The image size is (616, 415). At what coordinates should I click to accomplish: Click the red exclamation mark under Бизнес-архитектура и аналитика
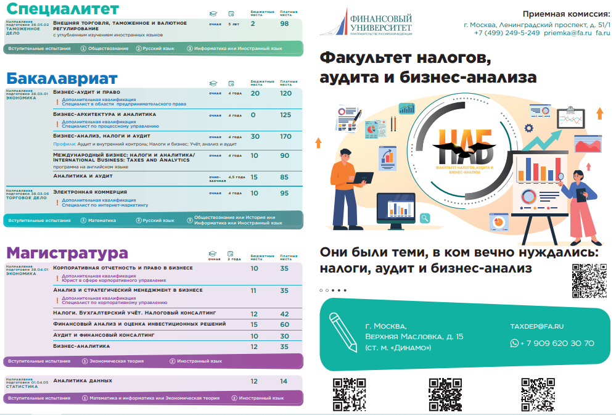pos(57,124)
